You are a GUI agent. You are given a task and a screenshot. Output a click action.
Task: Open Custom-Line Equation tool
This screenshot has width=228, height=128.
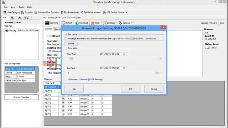(47, 12)
